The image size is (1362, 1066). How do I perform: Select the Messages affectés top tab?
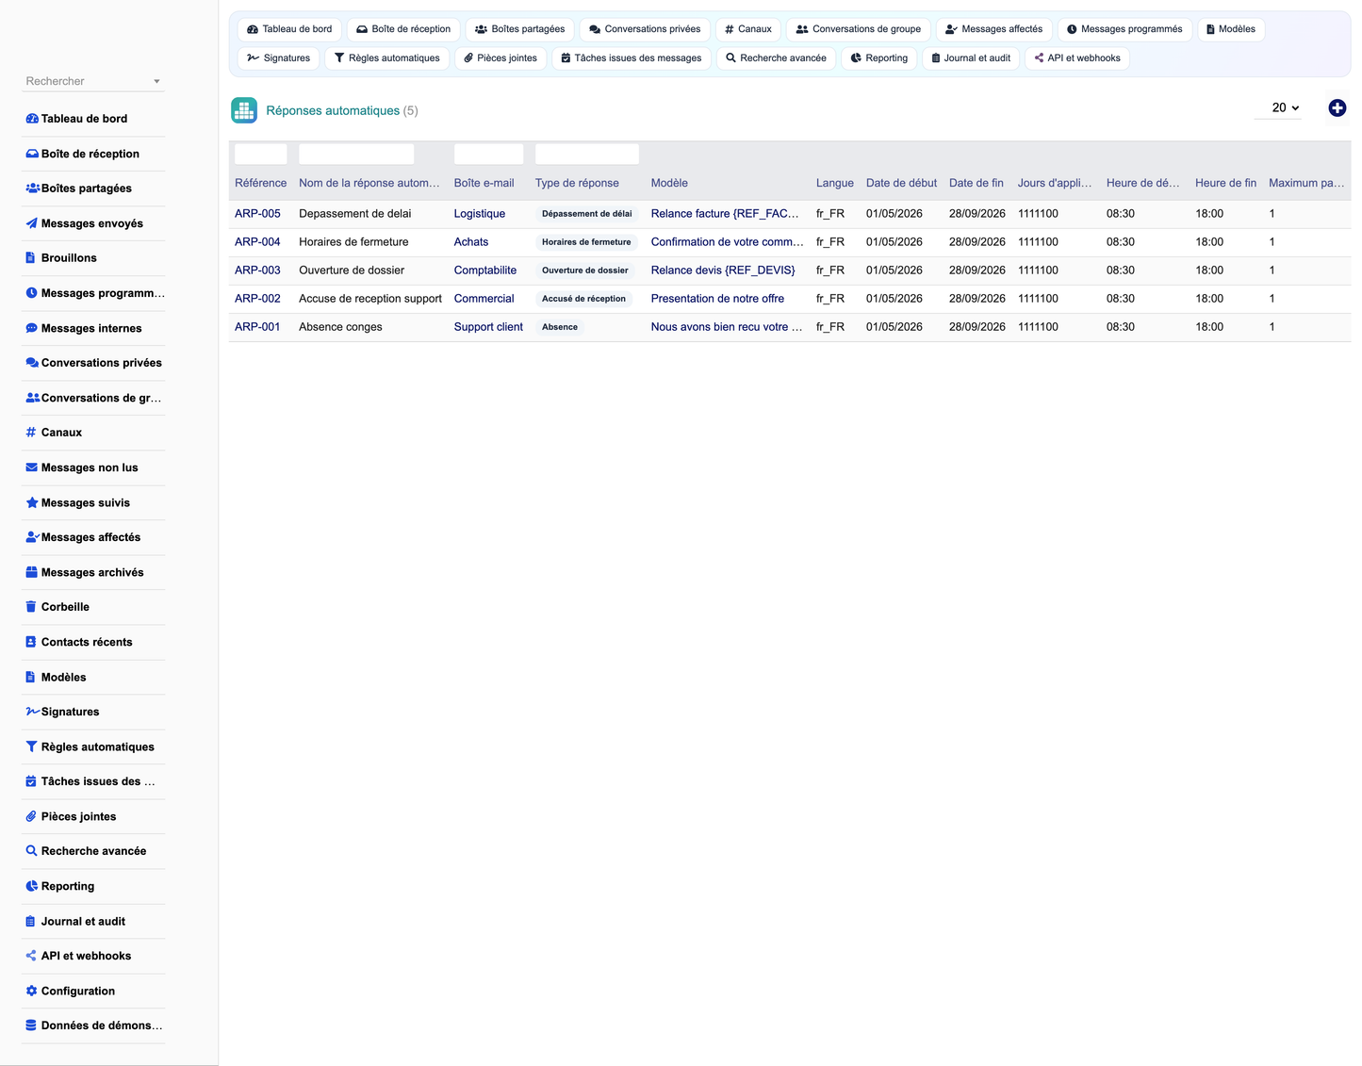(x=994, y=29)
